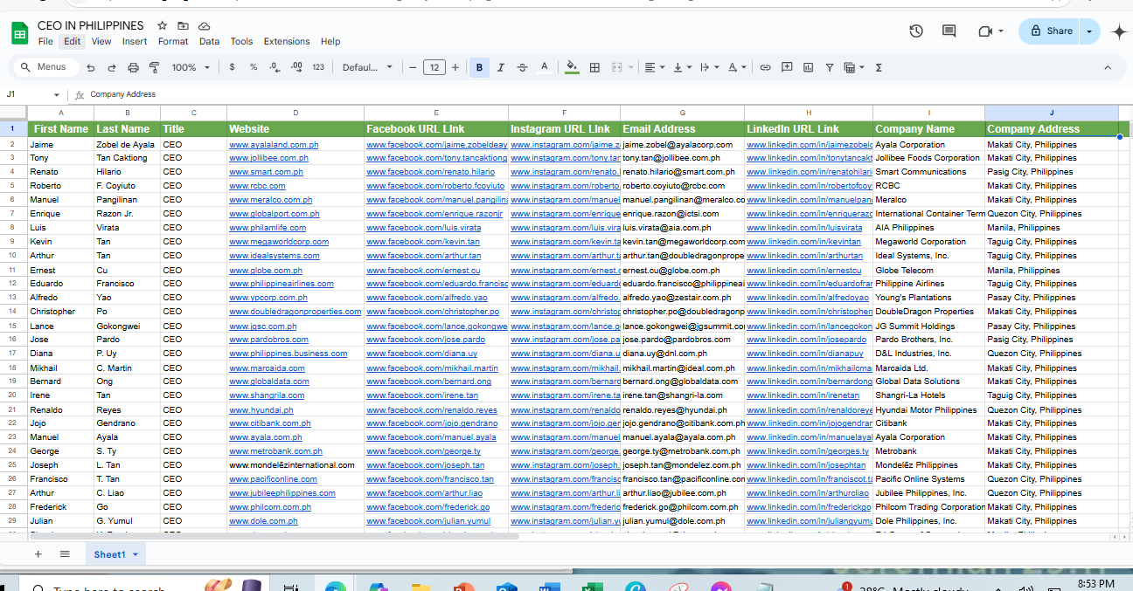This screenshot has width=1133, height=591.
Task: Star the CEO IN PHILIPPINES document
Action: coord(162,26)
